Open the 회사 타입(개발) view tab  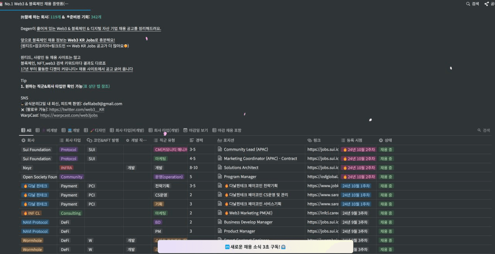pyautogui.click(x=164, y=130)
